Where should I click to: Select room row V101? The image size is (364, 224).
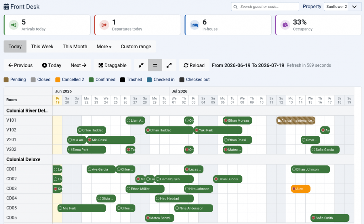[28, 120]
